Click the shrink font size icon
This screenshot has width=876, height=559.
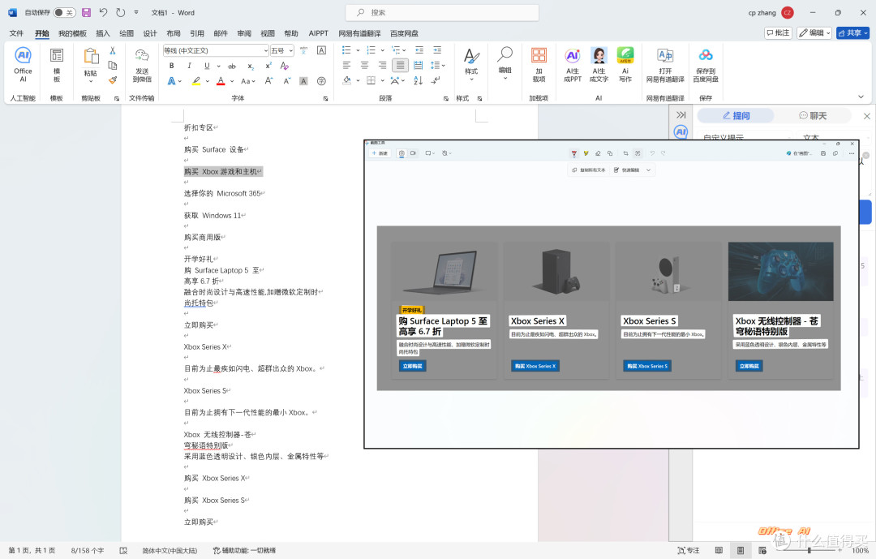pos(286,81)
